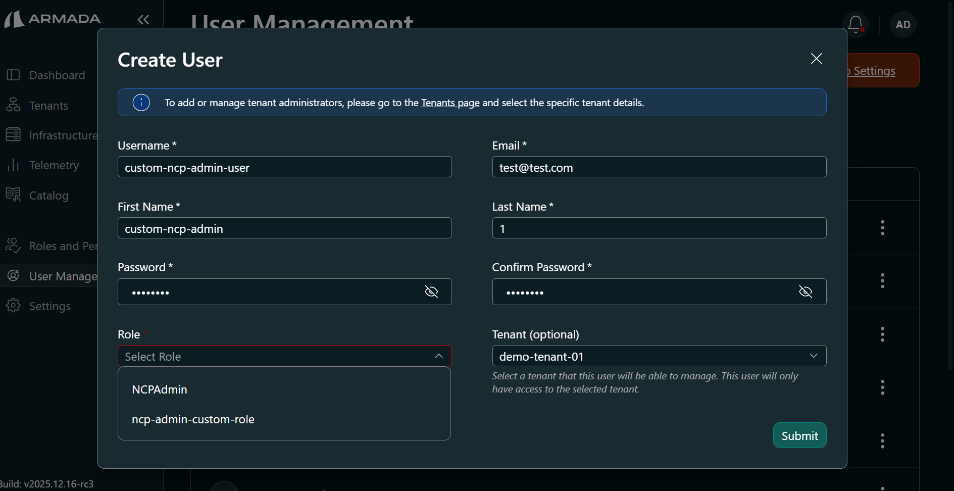Open the Tenants page link
Viewport: 954px width, 491px height.
(450, 102)
